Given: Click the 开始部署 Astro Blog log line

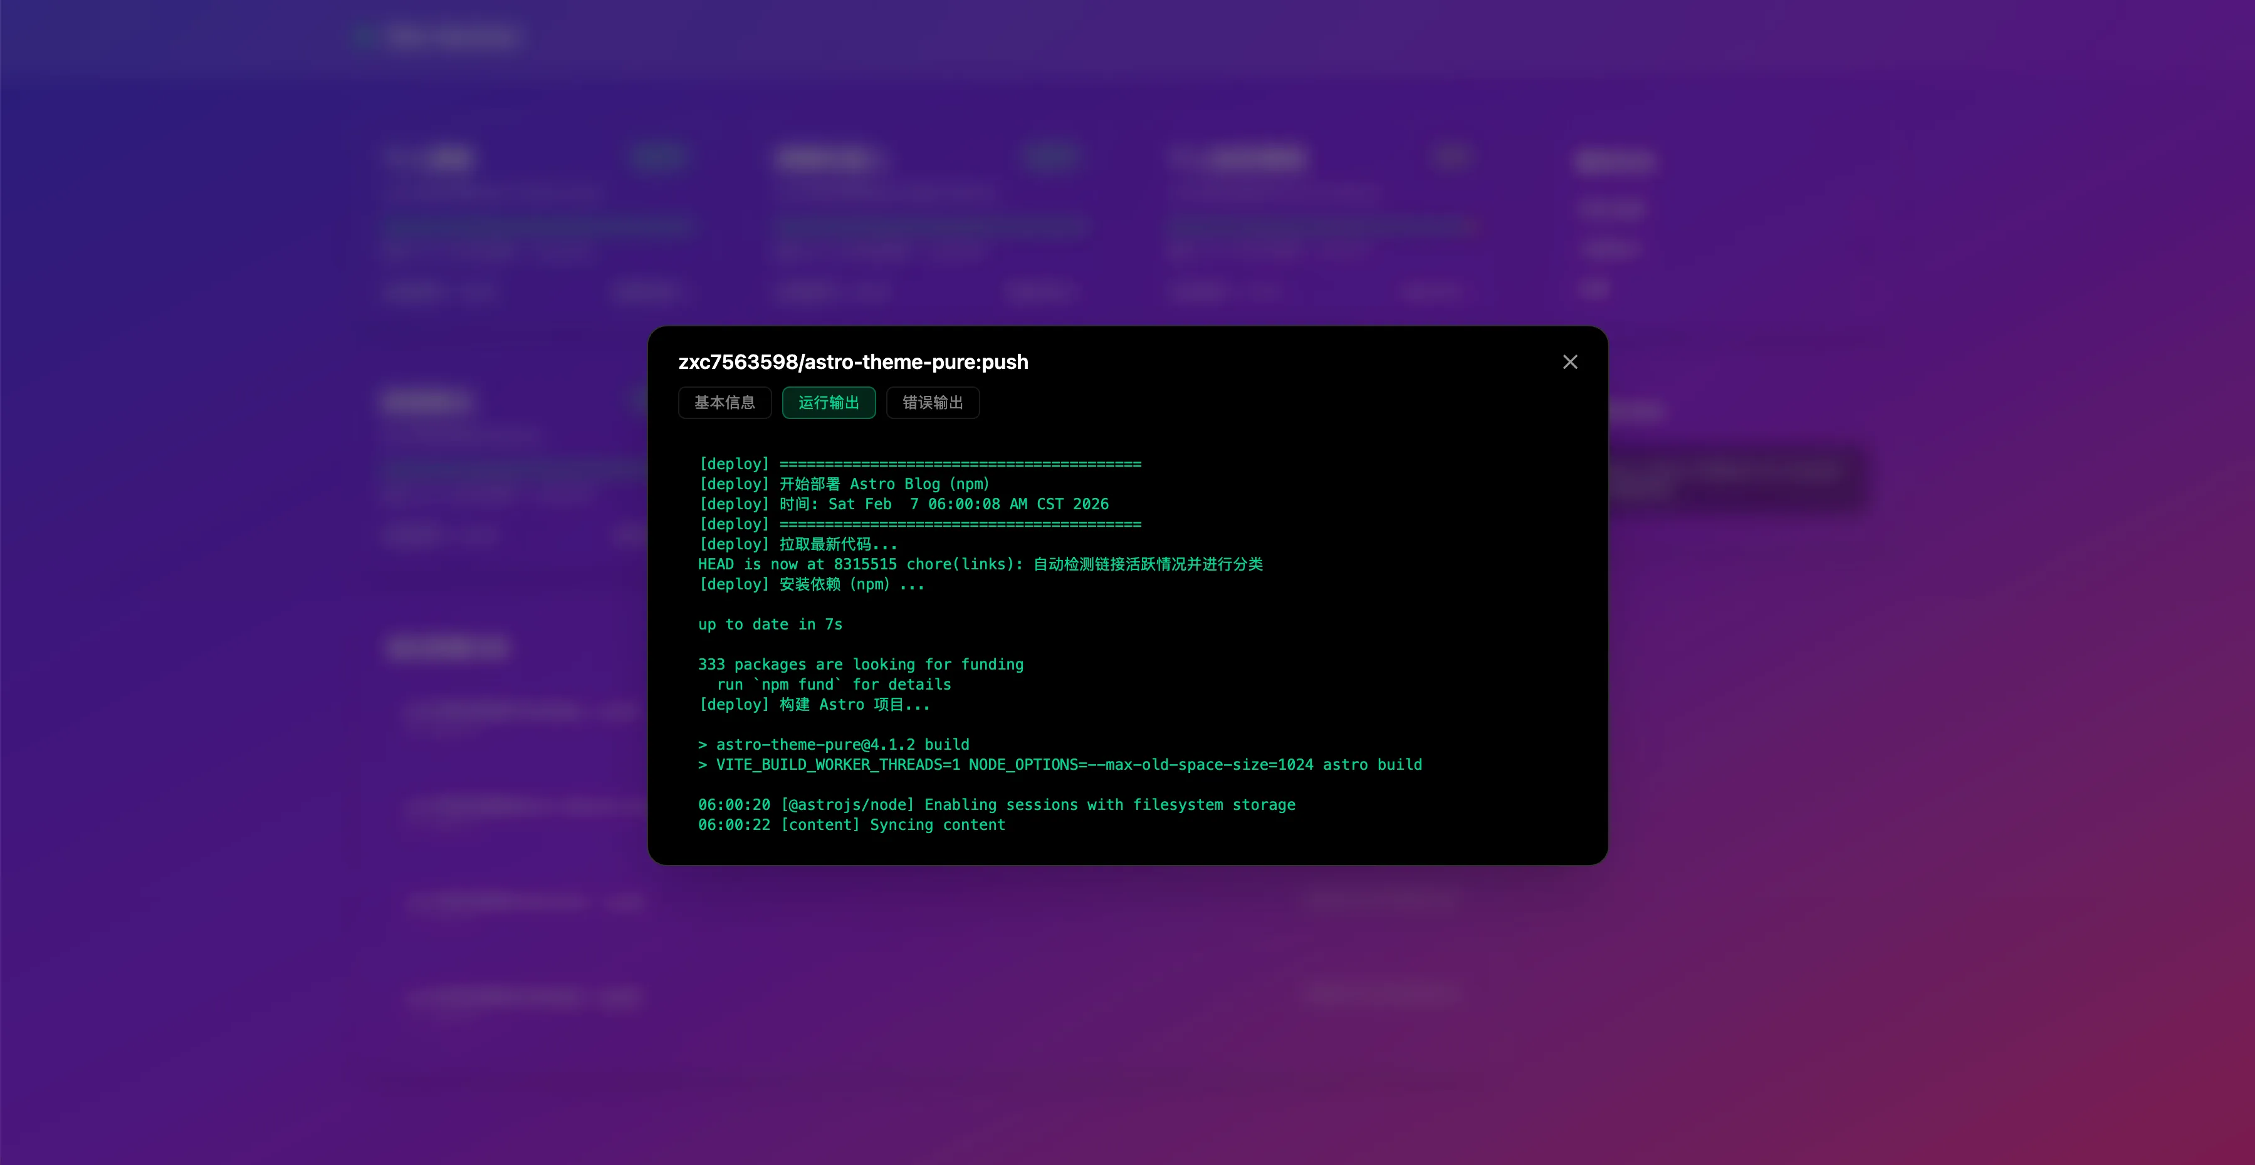Looking at the screenshot, I should [x=844, y=485].
